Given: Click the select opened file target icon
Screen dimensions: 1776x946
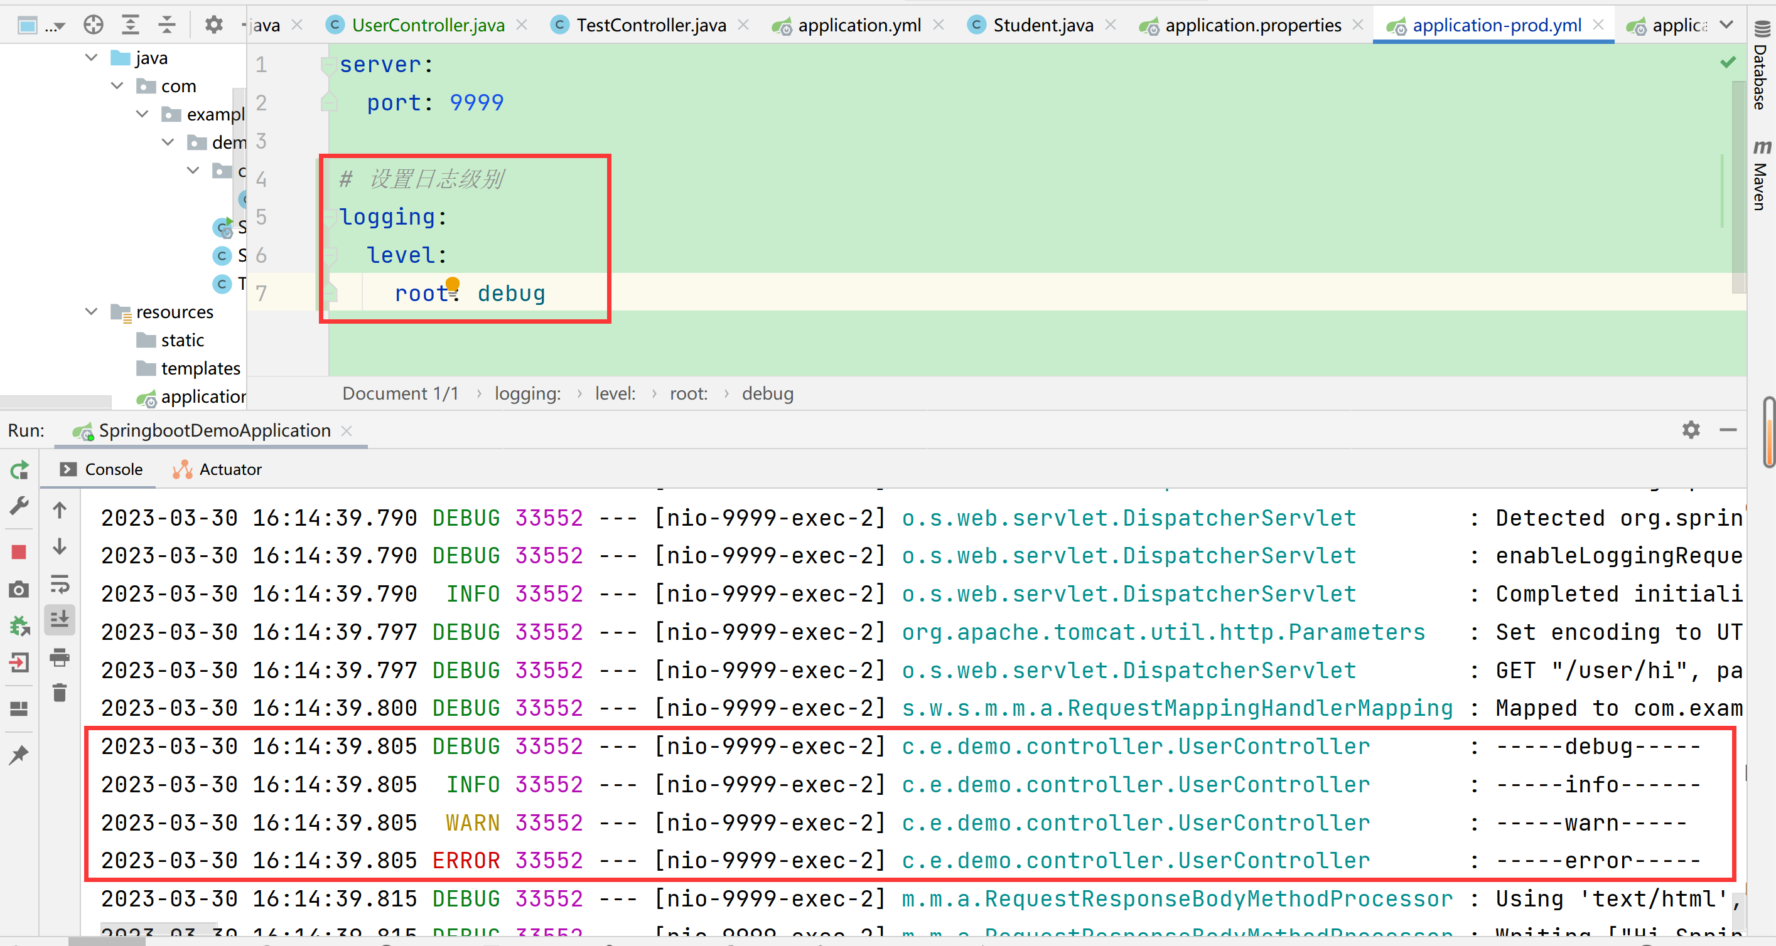Looking at the screenshot, I should pyautogui.click(x=93, y=26).
